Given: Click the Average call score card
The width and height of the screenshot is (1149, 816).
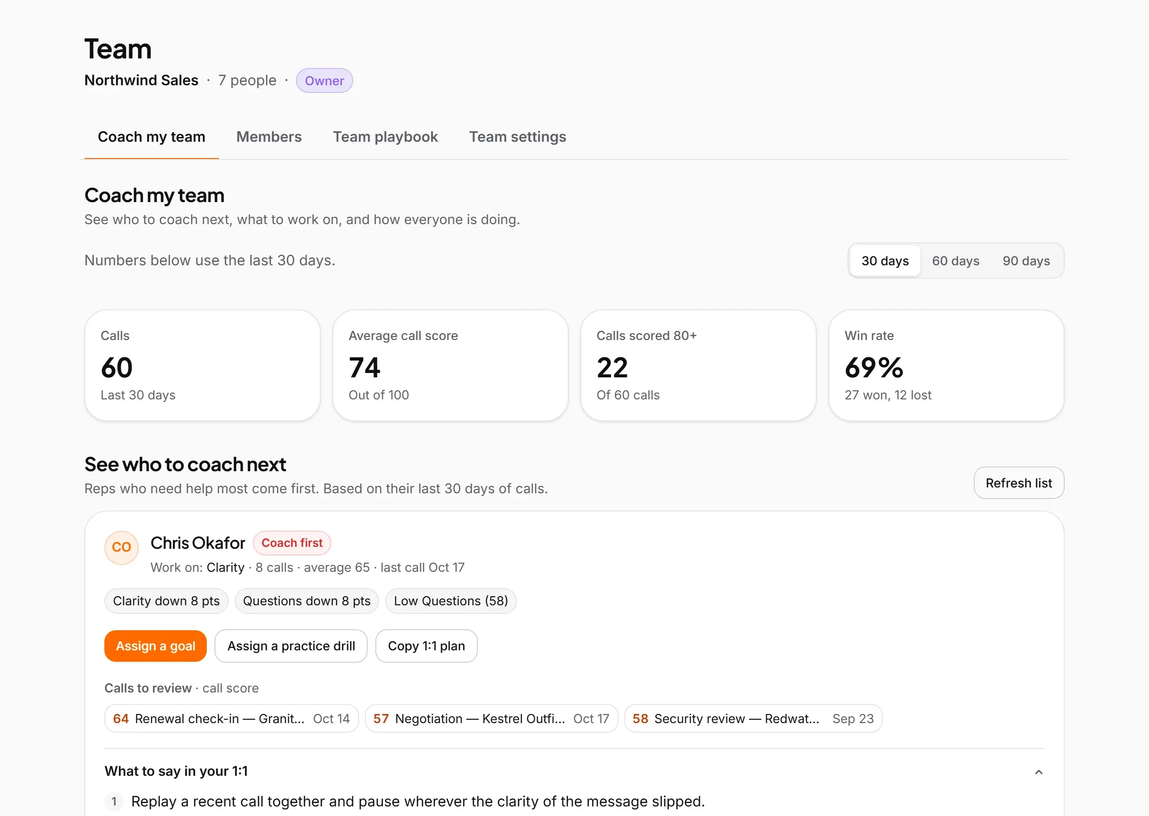Looking at the screenshot, I should pos(450,365).
